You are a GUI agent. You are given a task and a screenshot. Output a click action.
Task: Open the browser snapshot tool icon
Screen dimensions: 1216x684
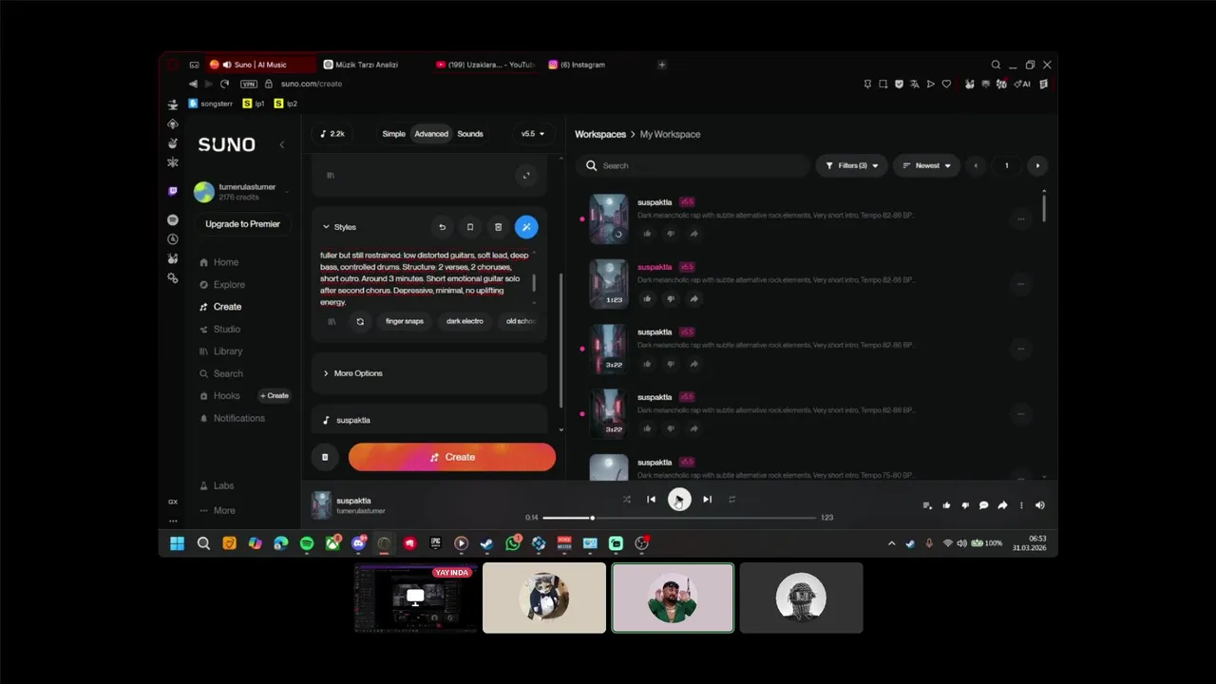[x=883, y=84]
